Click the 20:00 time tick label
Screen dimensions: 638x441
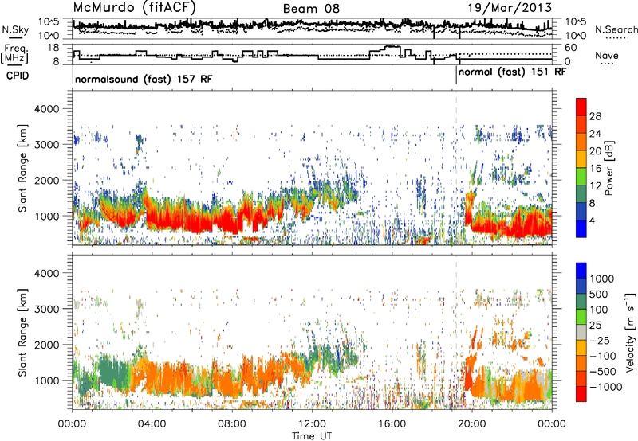[x=471, y=424]
